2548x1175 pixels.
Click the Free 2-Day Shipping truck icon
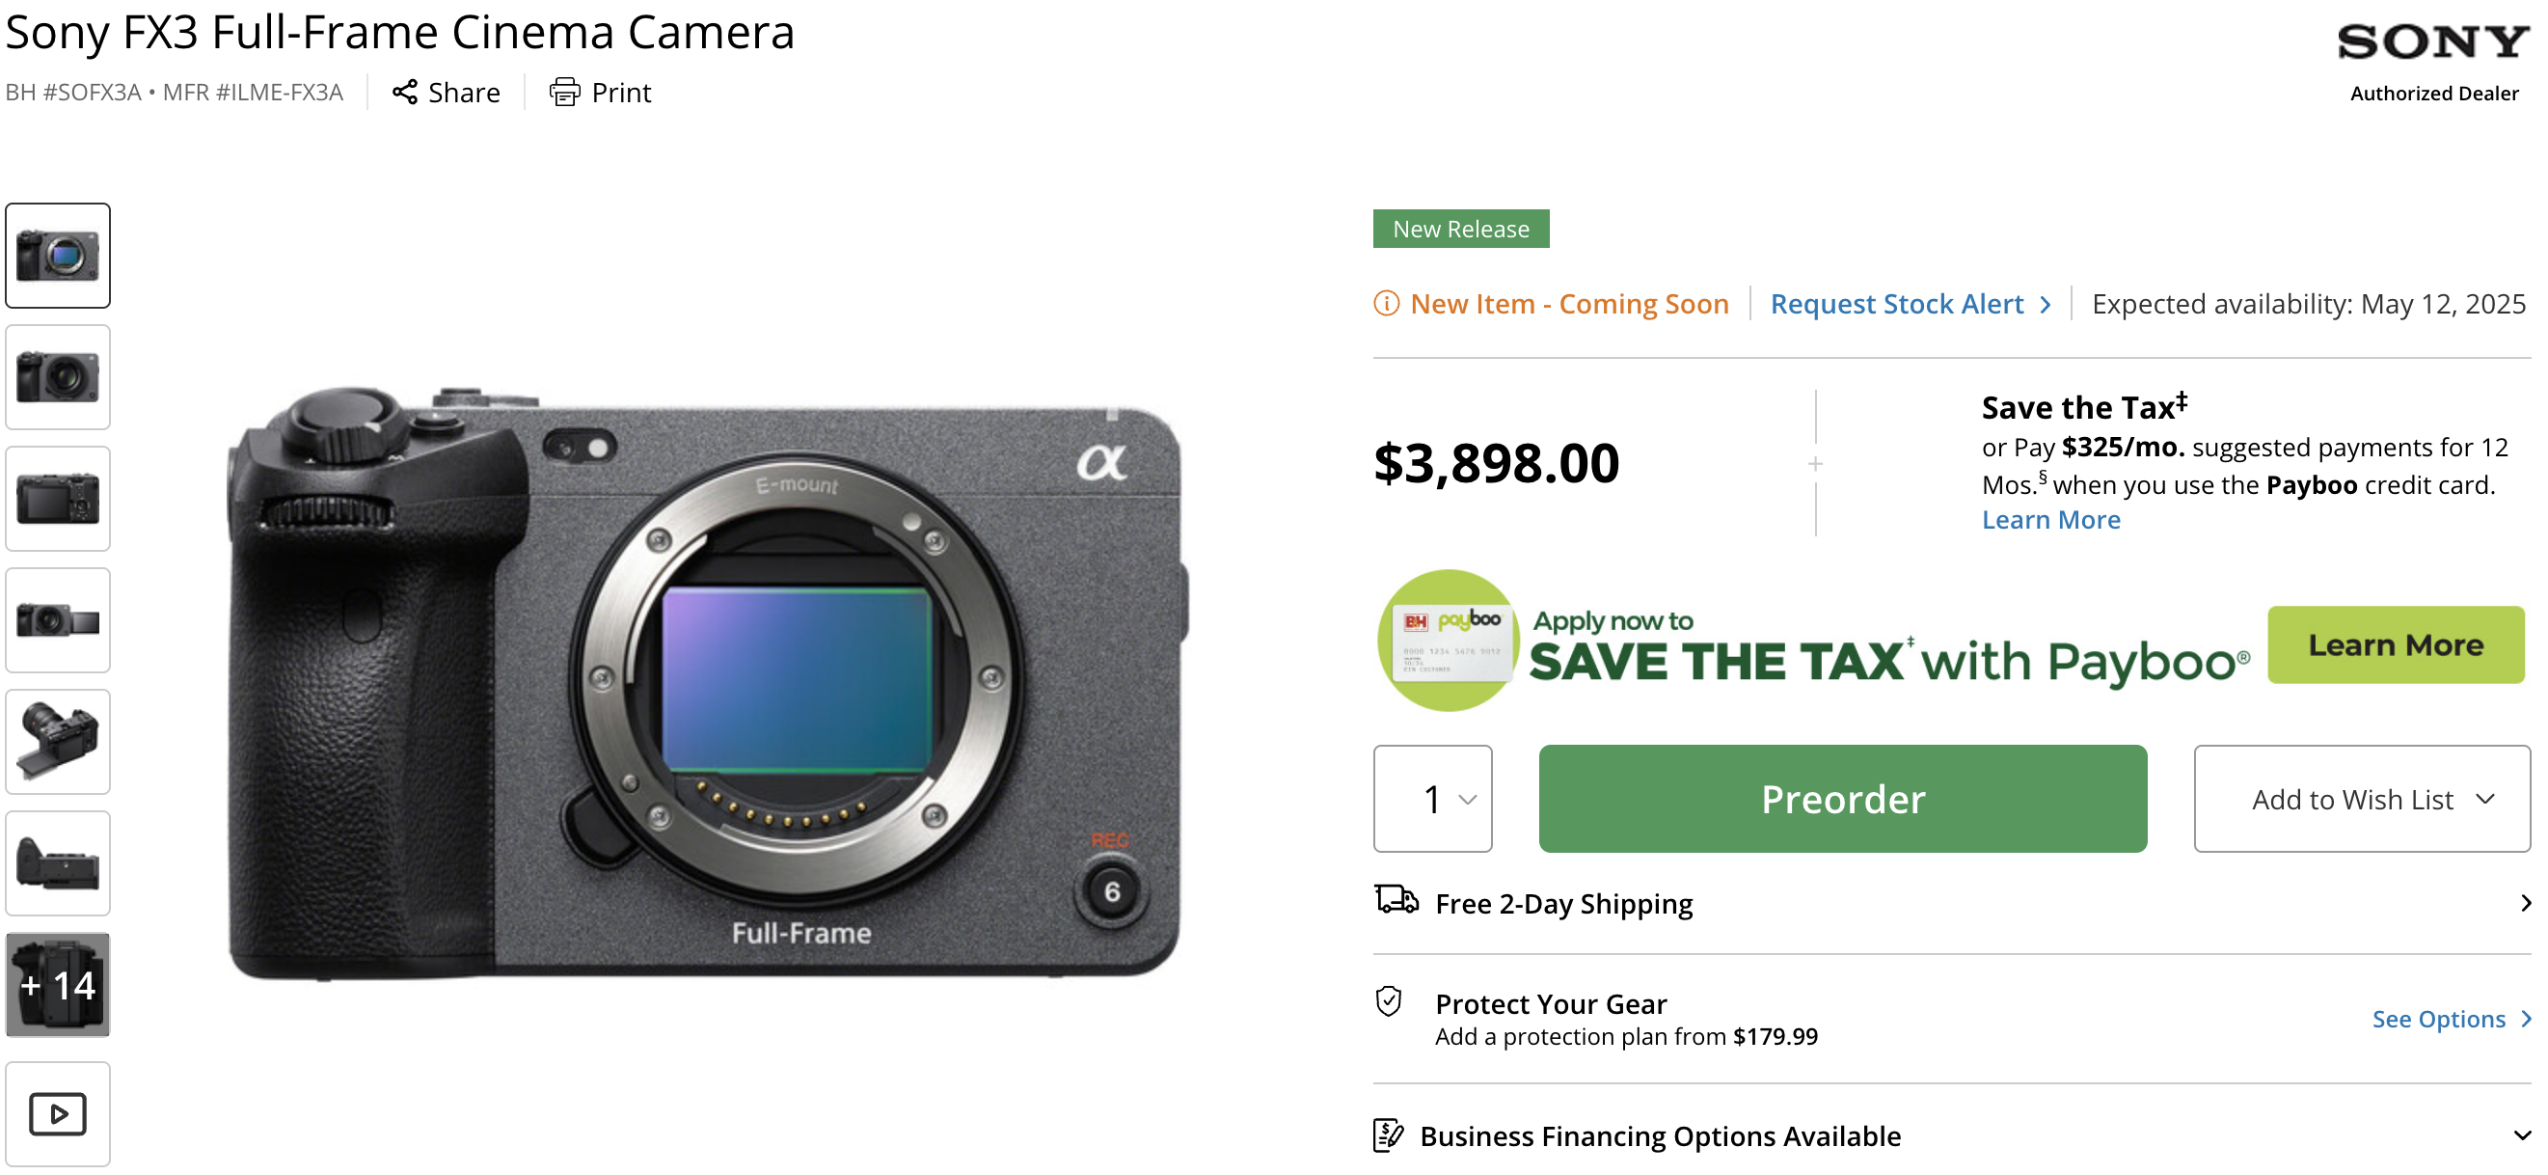(x=1396, y=900)
